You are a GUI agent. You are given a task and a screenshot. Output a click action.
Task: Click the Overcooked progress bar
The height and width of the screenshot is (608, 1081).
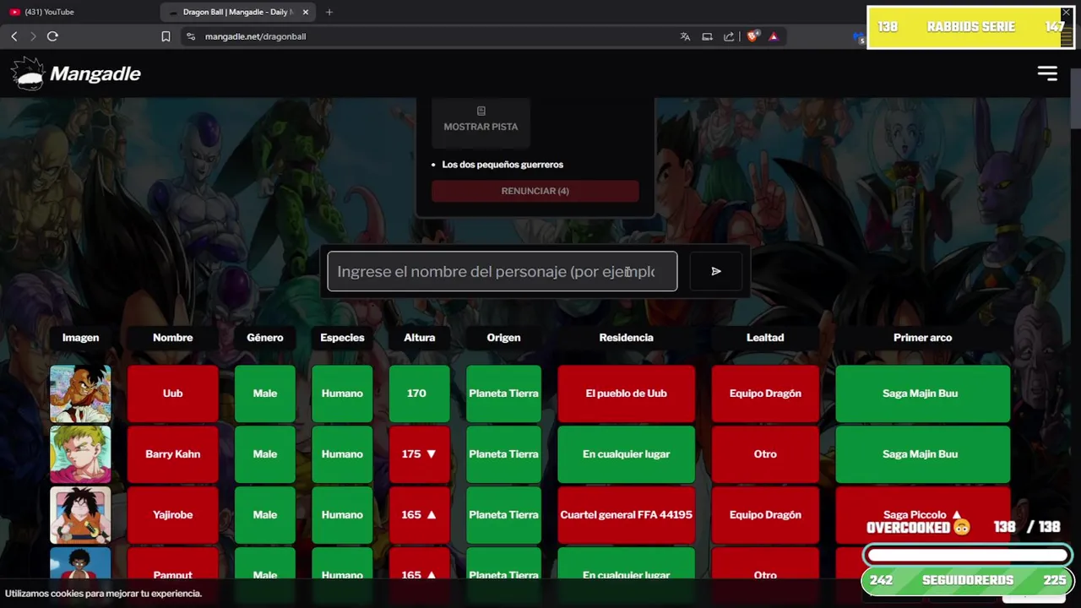point(968,556)
